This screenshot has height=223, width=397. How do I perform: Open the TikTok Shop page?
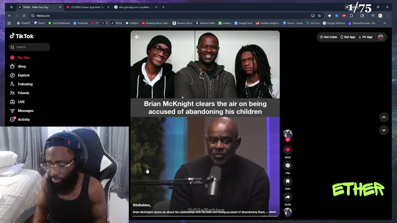(x=18, y=66)
